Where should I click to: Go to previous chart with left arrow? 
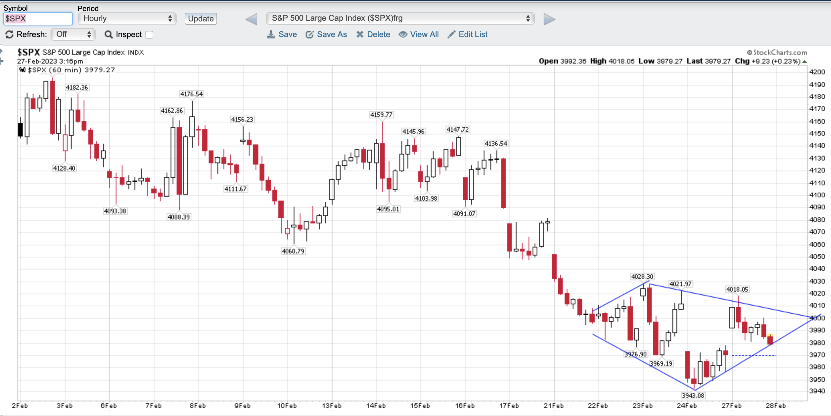tap(252, 19)
